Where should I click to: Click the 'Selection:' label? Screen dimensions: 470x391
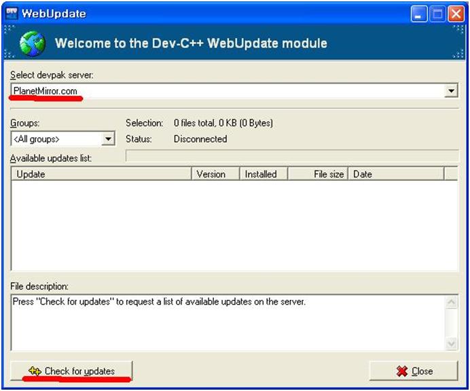144,122
